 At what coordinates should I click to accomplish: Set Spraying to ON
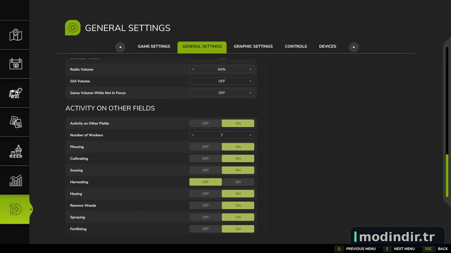click(x=238, y=217)
